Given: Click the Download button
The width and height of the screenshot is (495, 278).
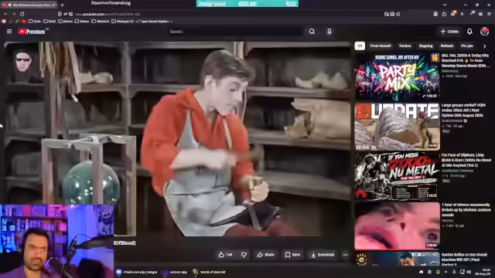Looking at the screenshot, I should click(x=323, y=255).
